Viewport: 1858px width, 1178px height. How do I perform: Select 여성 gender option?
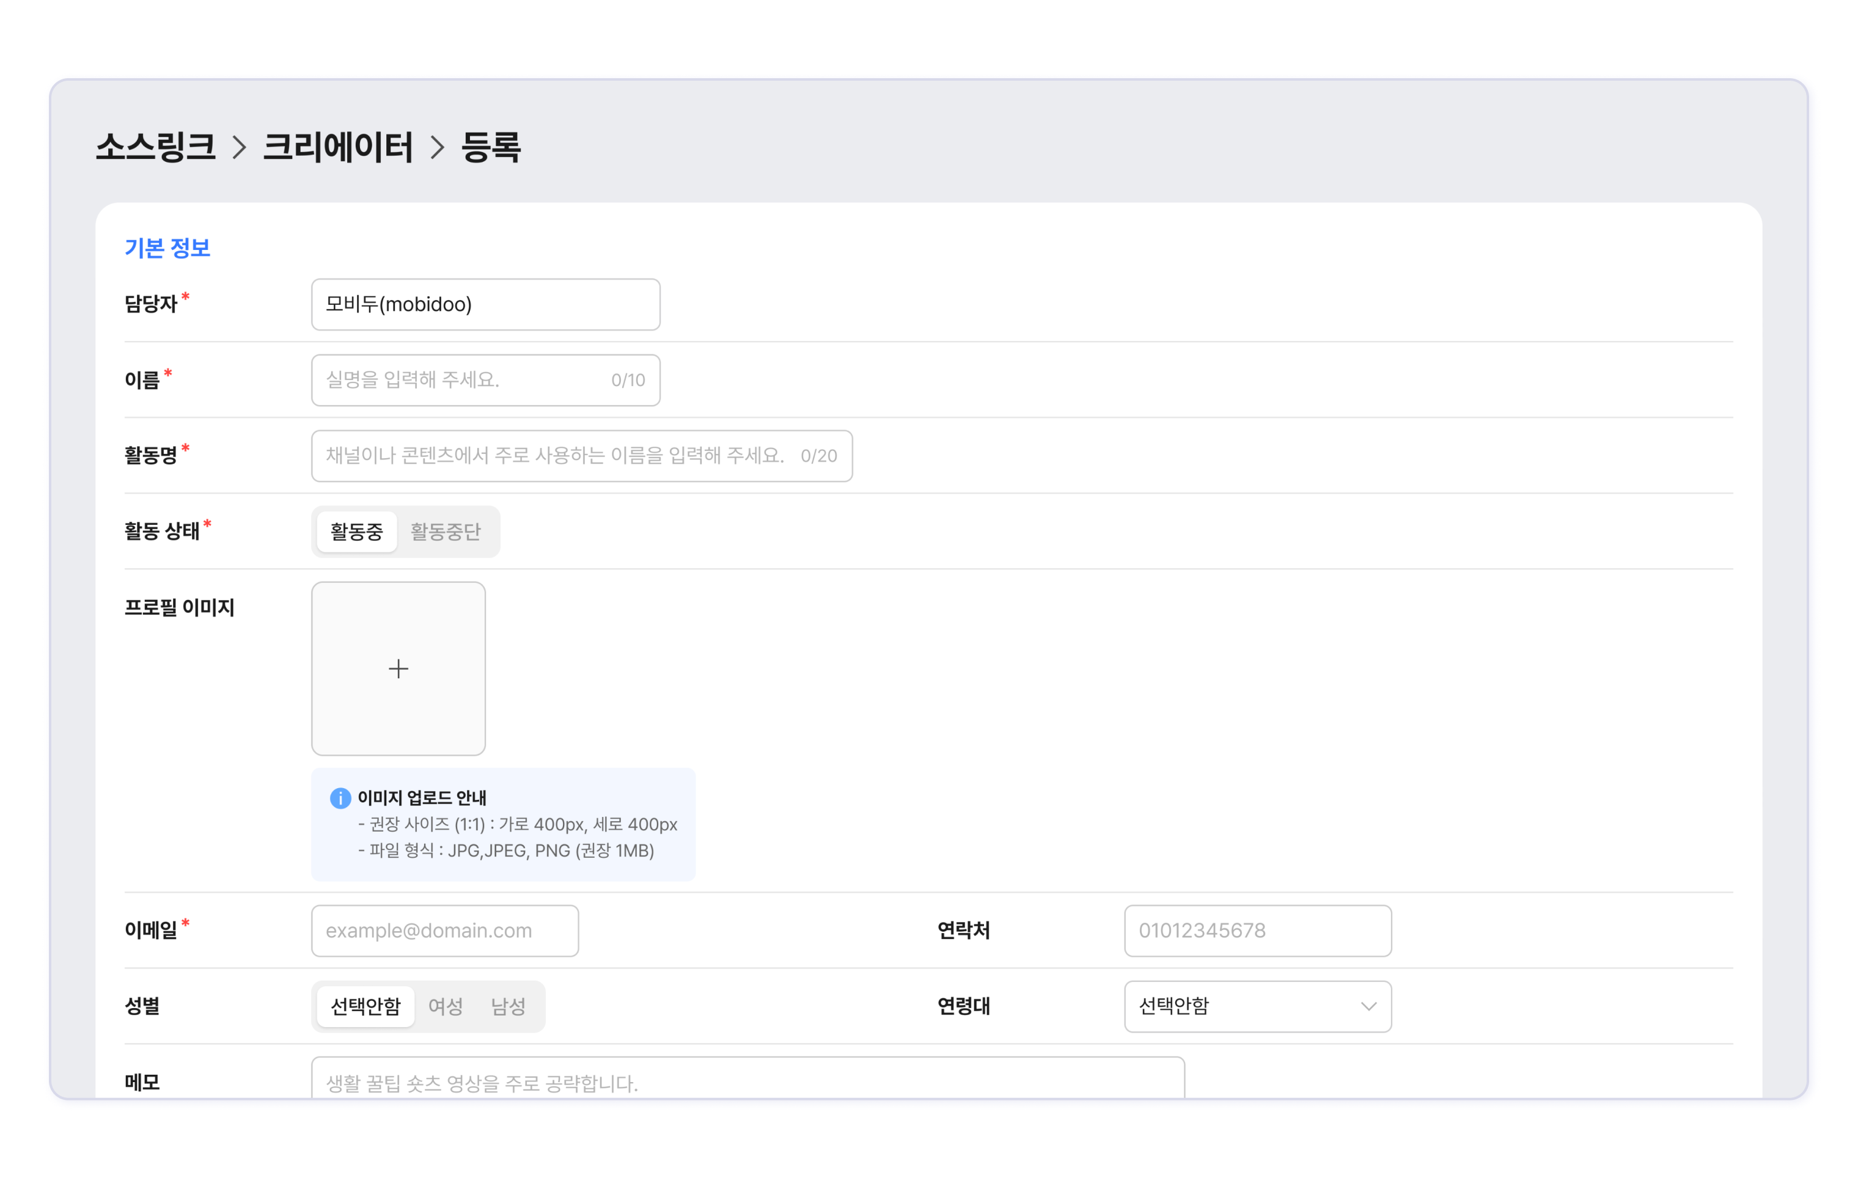(445, 1006)
